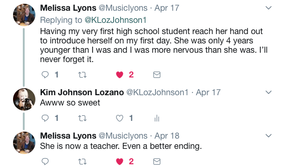This screenshot has height=168, width=283.
Task: Reply to "She is now a teacher" tweet
Action: click(45, 161)
